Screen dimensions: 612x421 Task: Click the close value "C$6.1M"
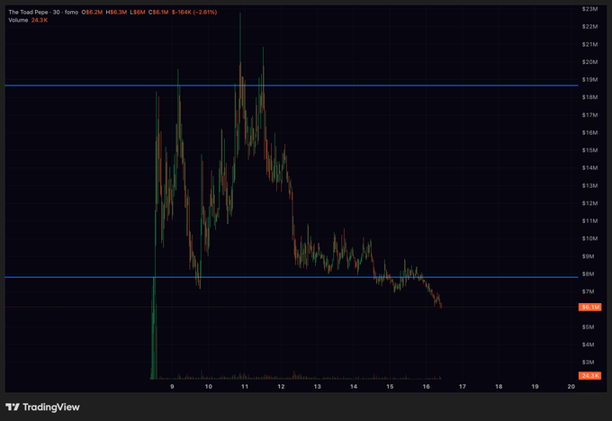pos(158,12)
